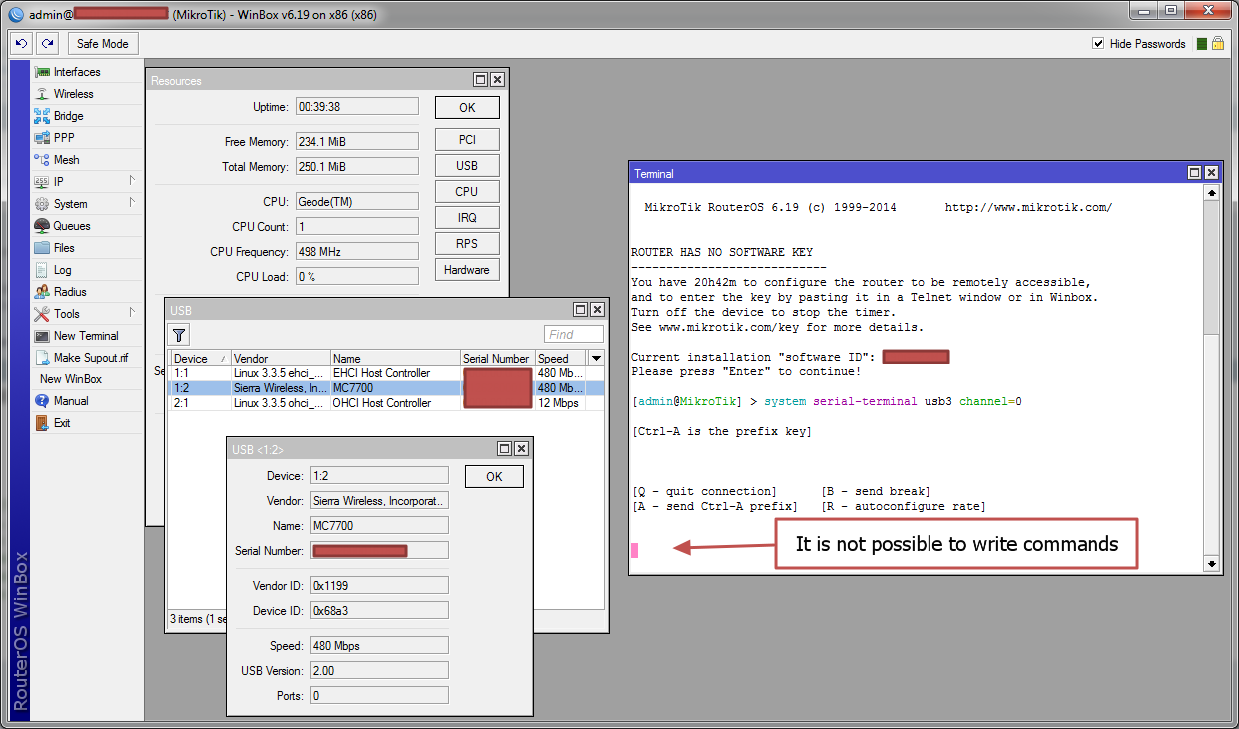Click the PCI button in Resources
This screenshot has height=729, width=1239.
(x=467, y=140)
